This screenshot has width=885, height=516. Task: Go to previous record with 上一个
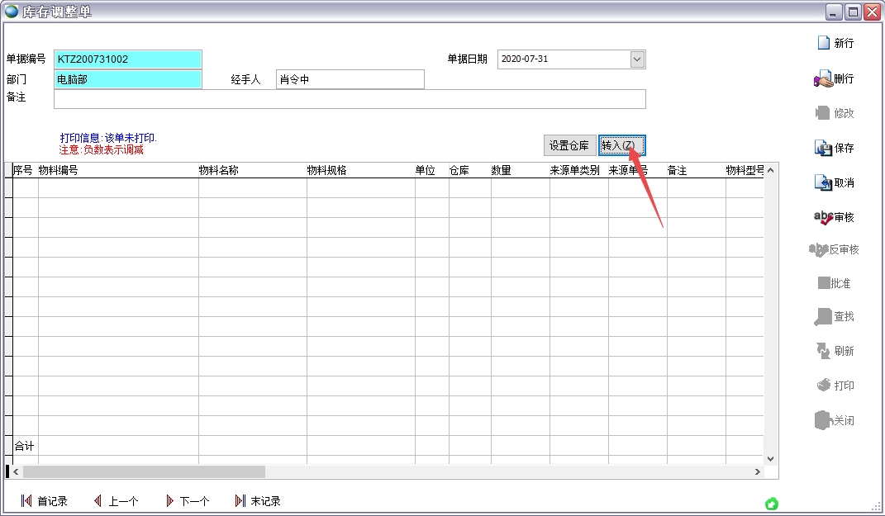click(115, 501)
